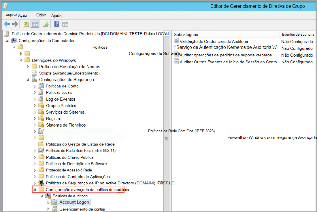This screenshot has height=212, width=317.
Task: Click the Up one level folder icon
Action: [26, 24]
